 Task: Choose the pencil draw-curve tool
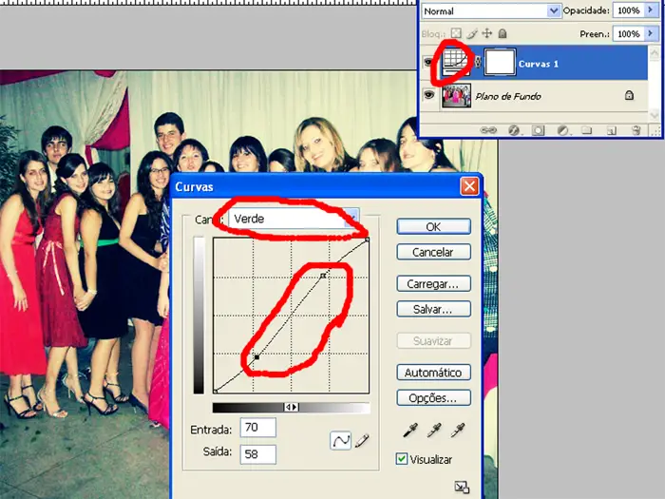(x=362, y=440)
